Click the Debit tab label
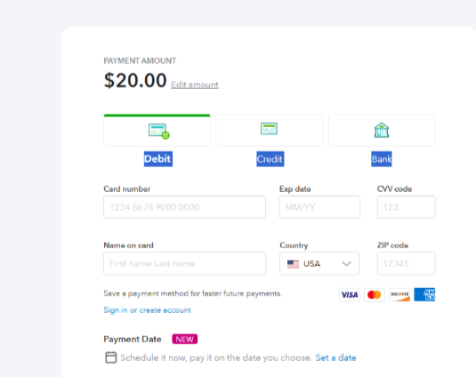This screenshot has height=377, width=476. click(x=158, y=159)
